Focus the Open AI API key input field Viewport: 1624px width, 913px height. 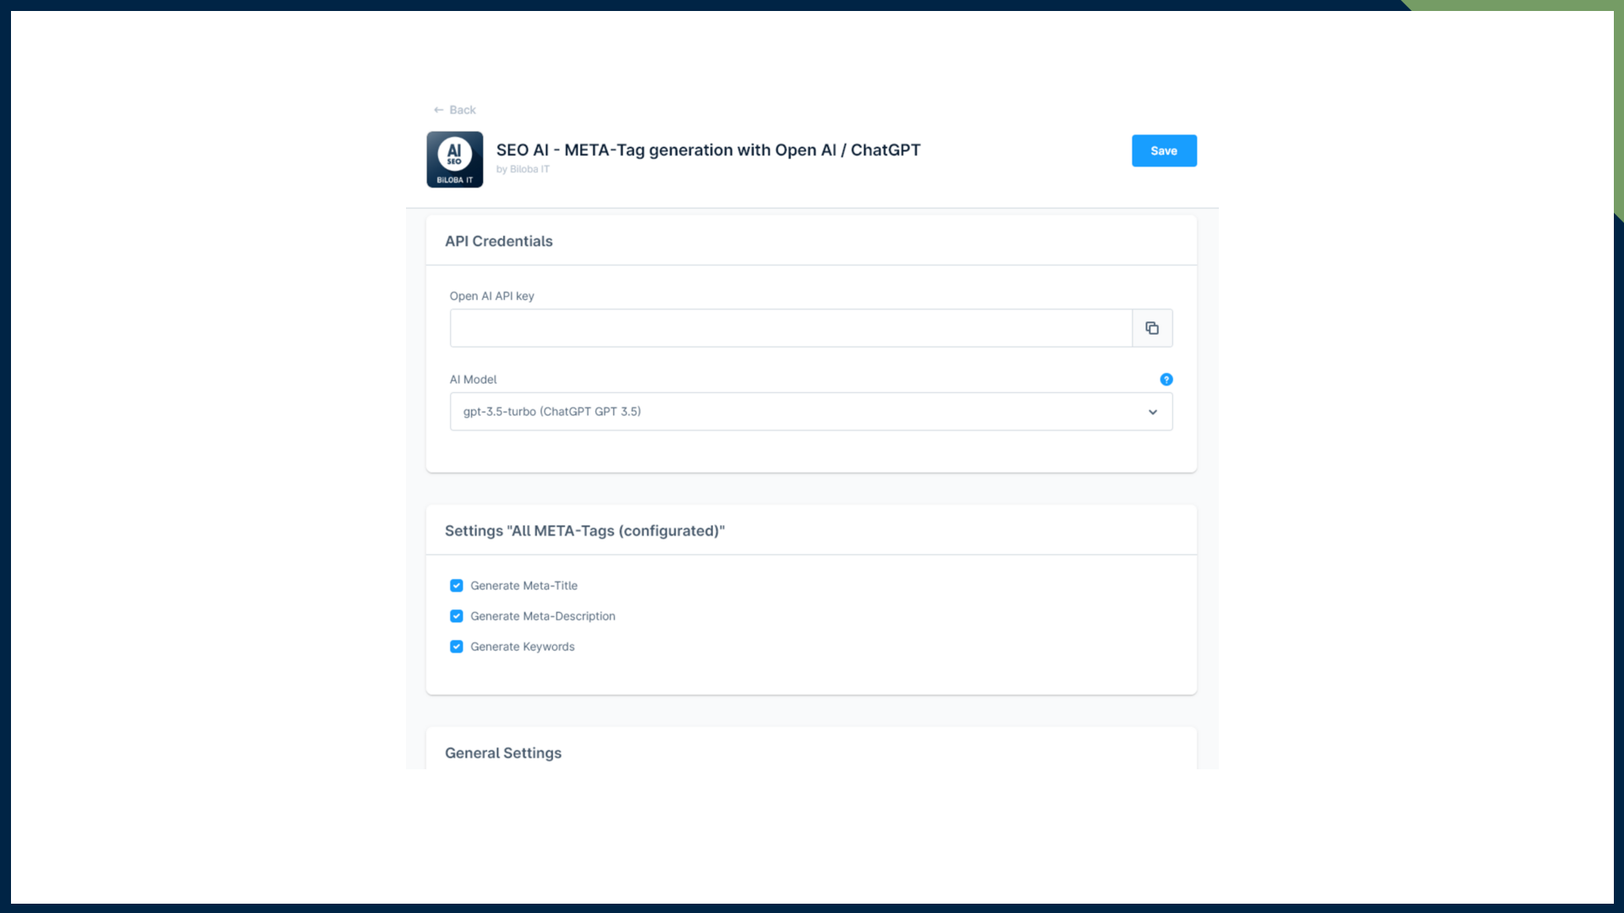(x=789, y=328)
